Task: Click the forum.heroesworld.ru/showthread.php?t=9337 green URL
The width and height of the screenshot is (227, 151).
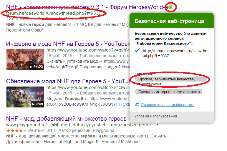Action: coord(54,13)
